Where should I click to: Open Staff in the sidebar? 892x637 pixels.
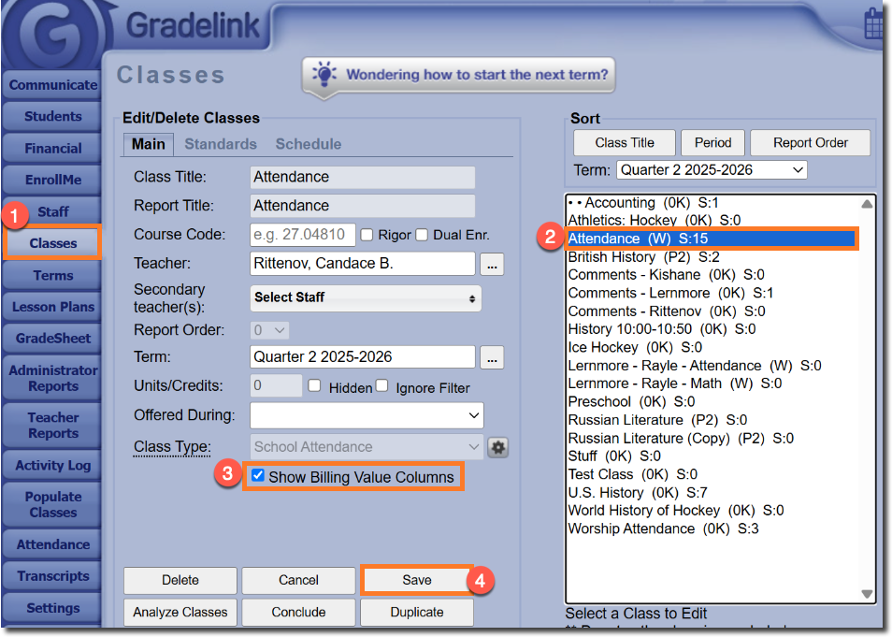tap(53, 211)
